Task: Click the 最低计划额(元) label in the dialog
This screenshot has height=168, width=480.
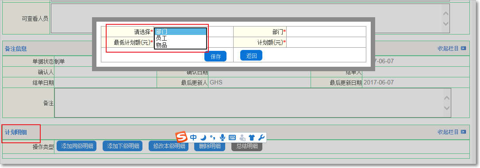Action: [132, 42]
